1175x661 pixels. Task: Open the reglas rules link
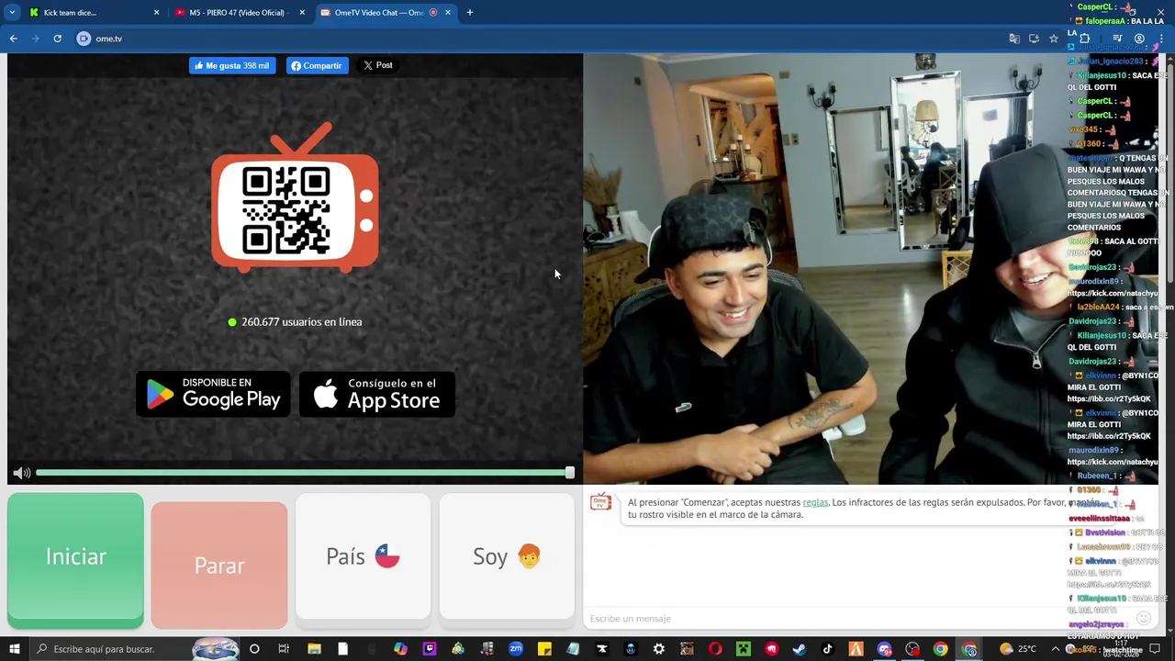coord(815,502)
